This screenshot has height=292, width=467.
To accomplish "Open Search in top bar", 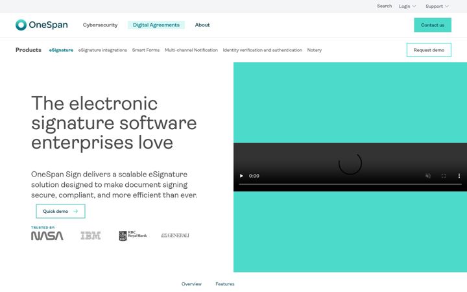I will (384, 6).
